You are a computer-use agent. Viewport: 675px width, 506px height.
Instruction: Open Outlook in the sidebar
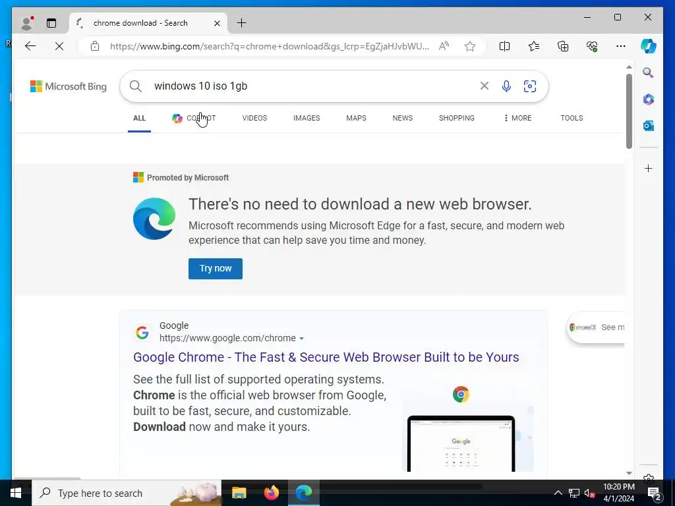(x=649, y=126)
